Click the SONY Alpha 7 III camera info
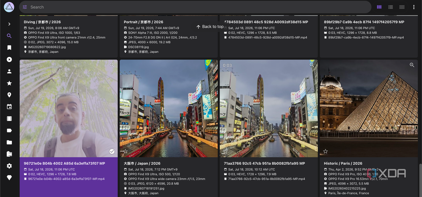The image size is (422, 197). pos(153,33)
